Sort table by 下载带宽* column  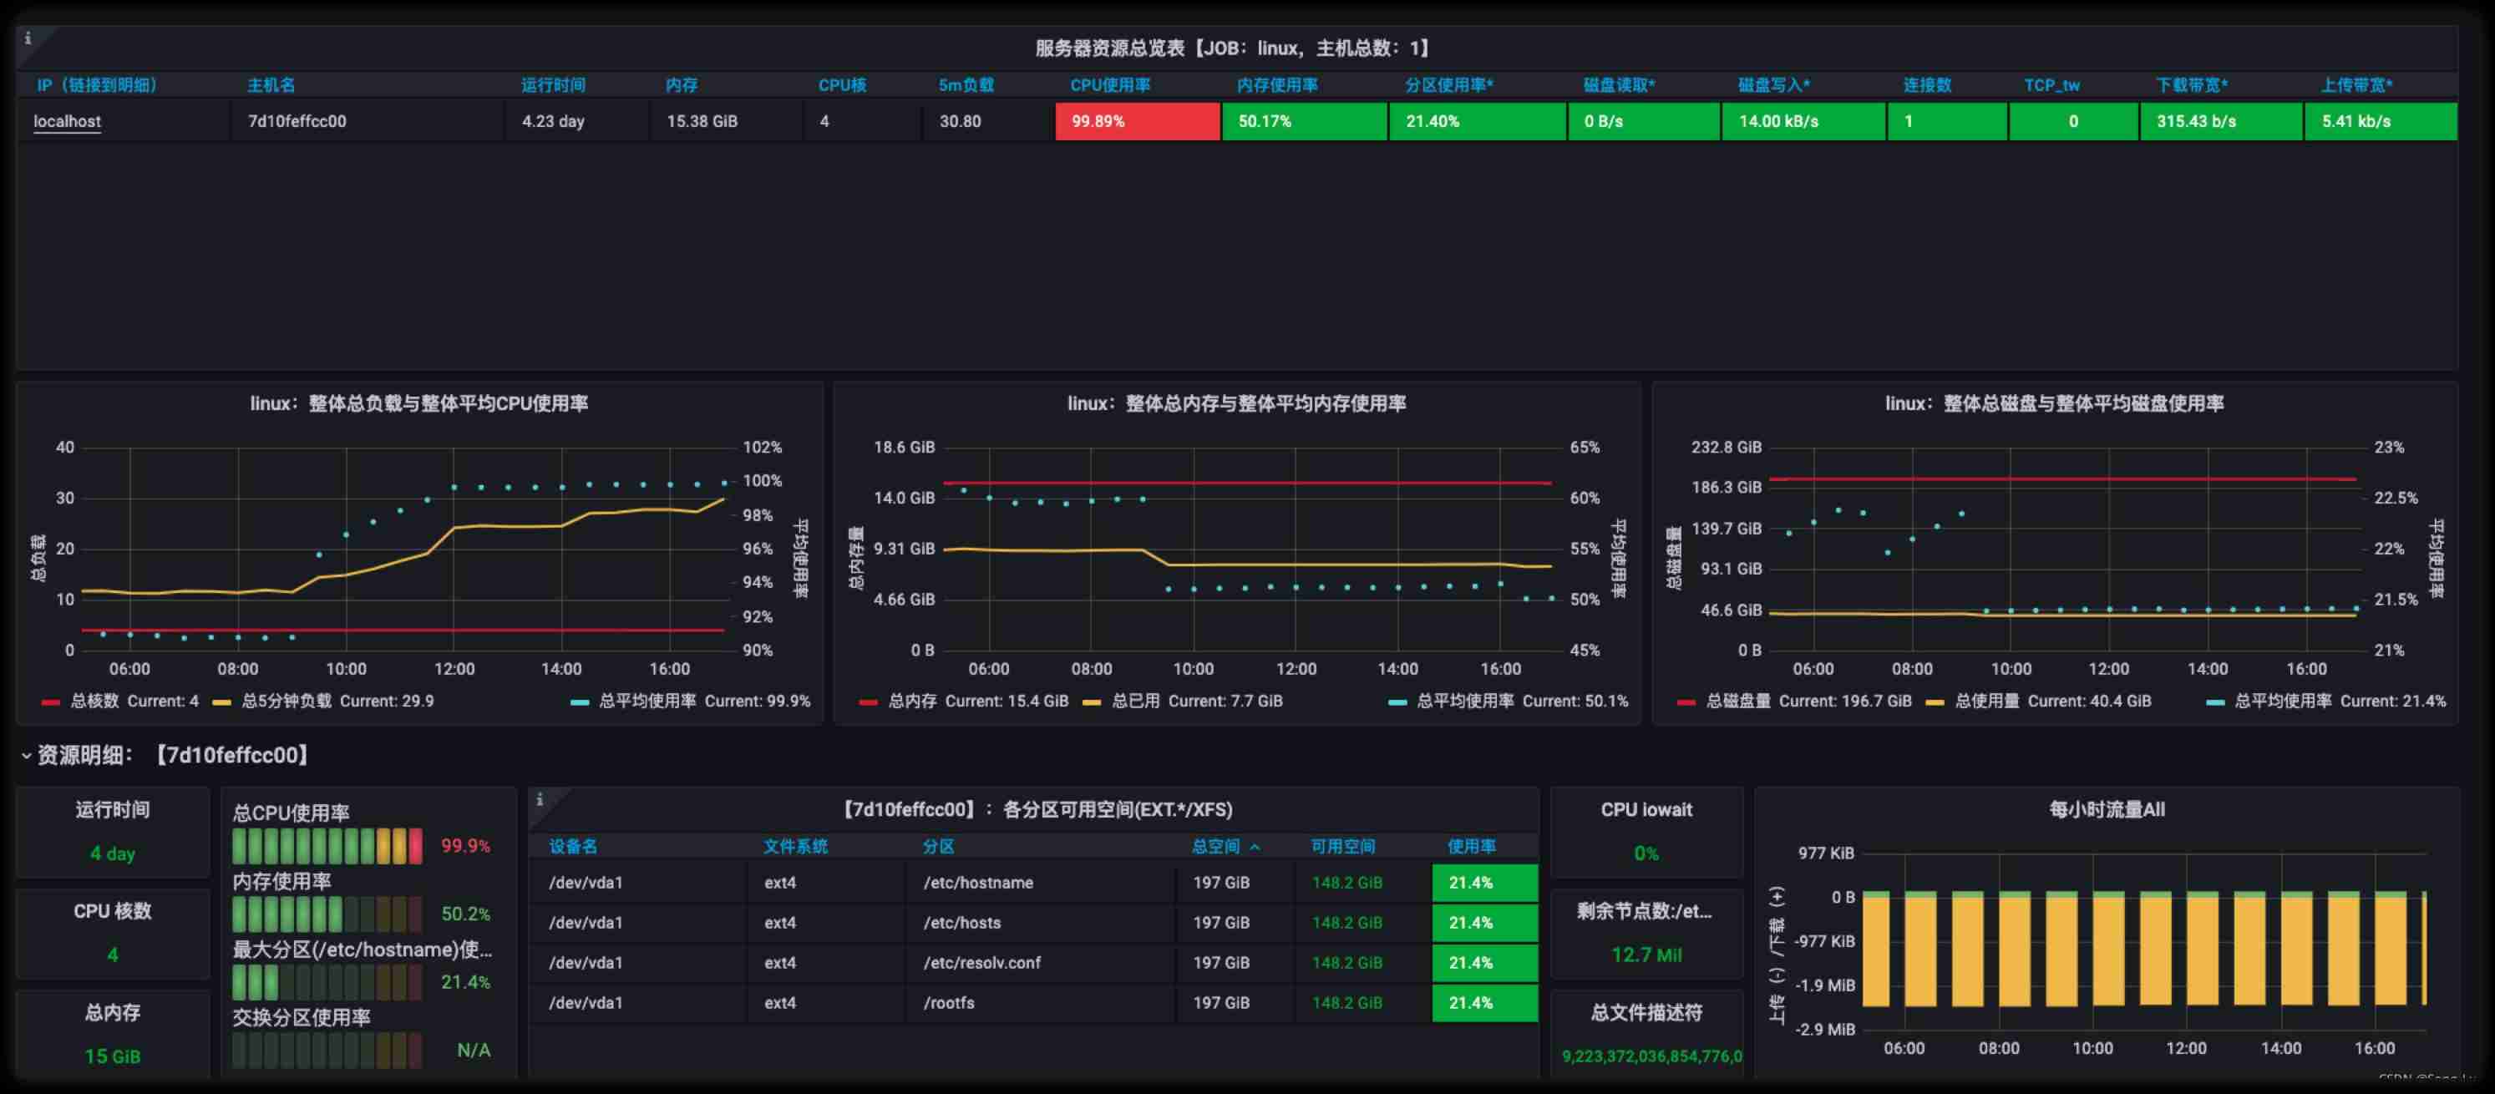(2192, 85)
